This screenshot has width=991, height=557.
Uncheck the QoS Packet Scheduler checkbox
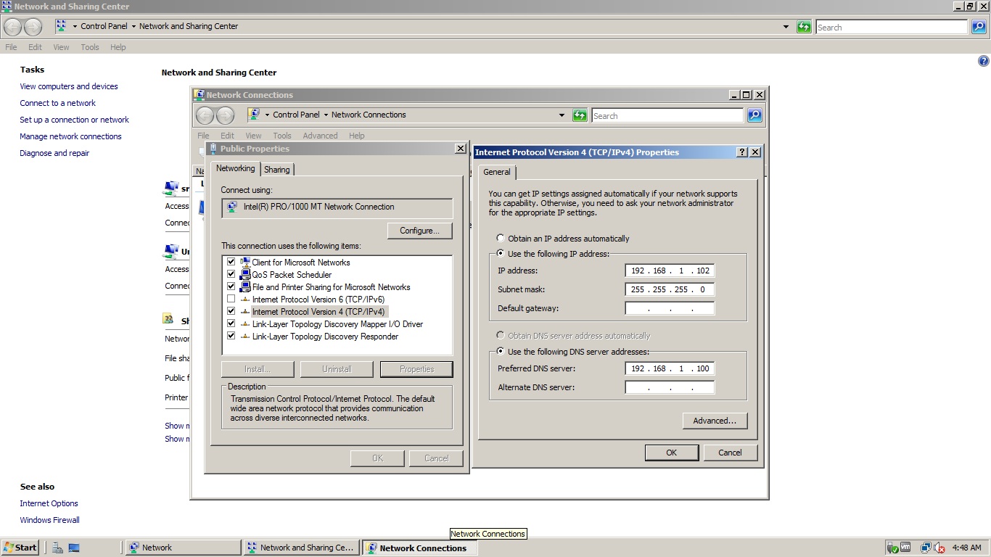tap(231, 275)
